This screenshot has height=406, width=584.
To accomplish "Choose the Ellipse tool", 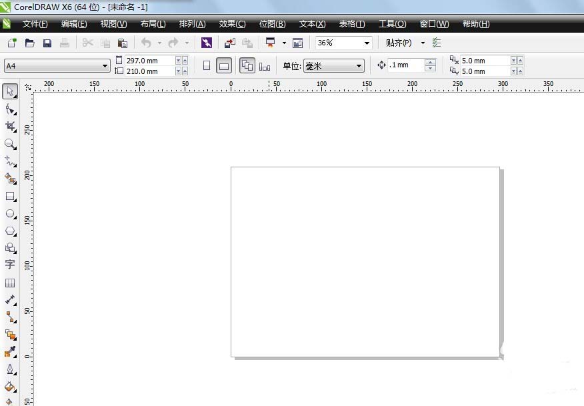I will (10, 214).
